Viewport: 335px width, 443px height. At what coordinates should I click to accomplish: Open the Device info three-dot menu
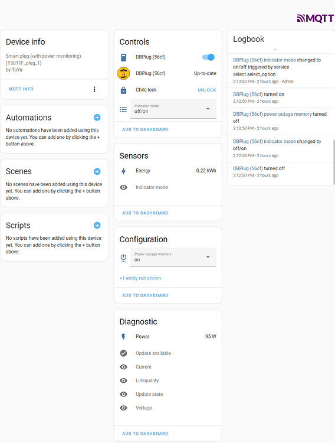point(94,89)
